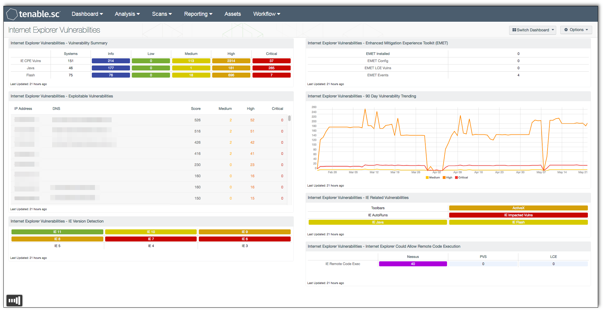Screen dimensions: 604x311
Task: Click the grid icon on Switch Dashboard
Action: 514,30
